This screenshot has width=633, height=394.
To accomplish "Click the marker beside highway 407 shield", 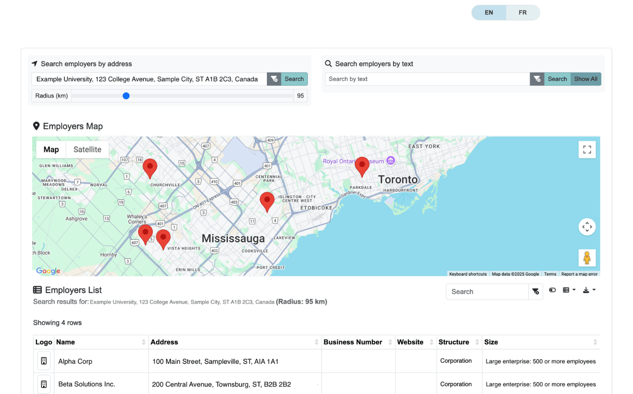I will pos(146,234).
